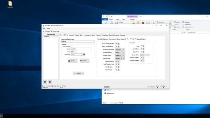Open the Enemy Spawn Mode dropdown
210x118 pixels.
tap(120, 49)
